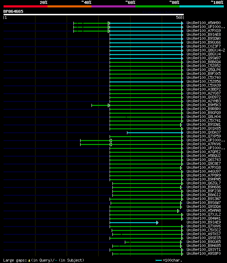Viewport: 227px width, 263px height.
Task: Open hit UniRef100_A5AH90
Action: point(204,23)
